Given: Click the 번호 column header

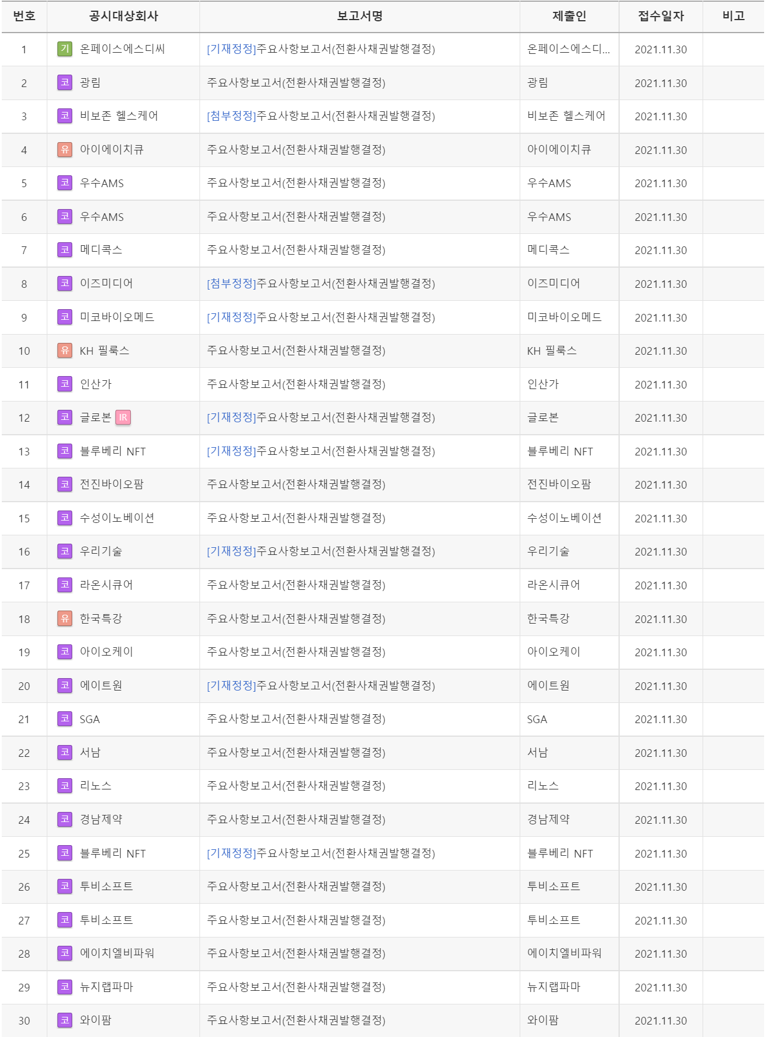Looking at the screenshot, I should [24, 16].
